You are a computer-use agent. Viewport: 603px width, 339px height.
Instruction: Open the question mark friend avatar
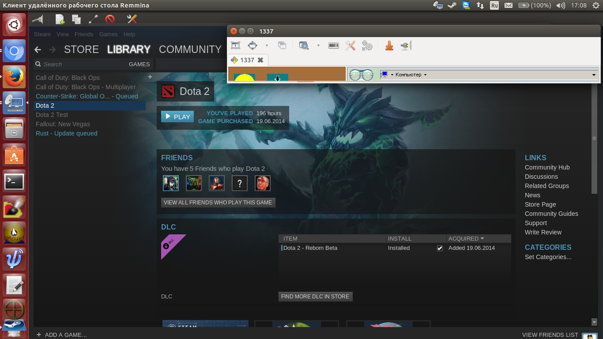pyautogui.click(x=240, y=183)
